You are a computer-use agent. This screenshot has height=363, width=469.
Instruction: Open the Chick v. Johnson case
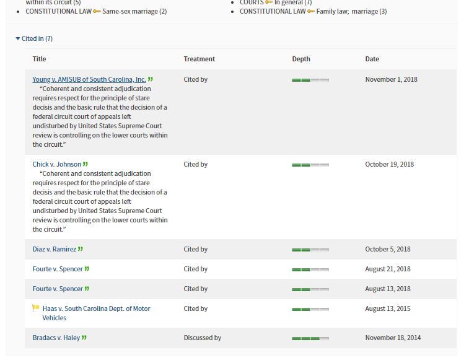tap(57, 164)
